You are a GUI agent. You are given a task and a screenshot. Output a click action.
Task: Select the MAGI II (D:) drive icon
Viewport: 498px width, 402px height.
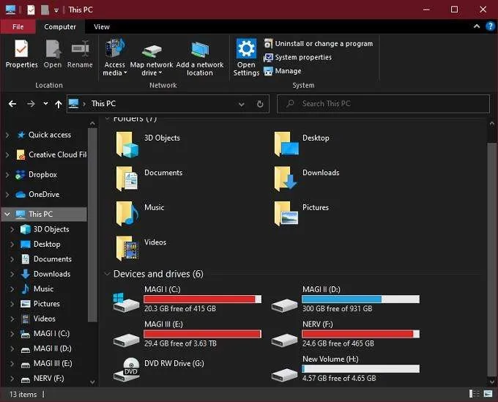284,305
